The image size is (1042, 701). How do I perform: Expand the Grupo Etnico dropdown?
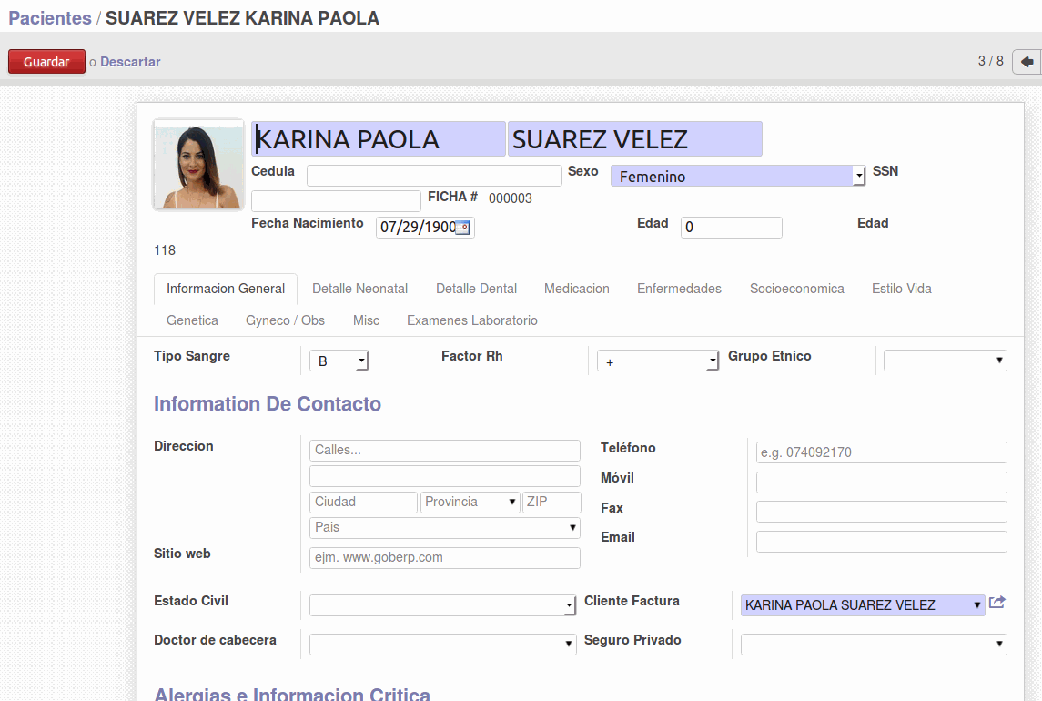(945, 361)
